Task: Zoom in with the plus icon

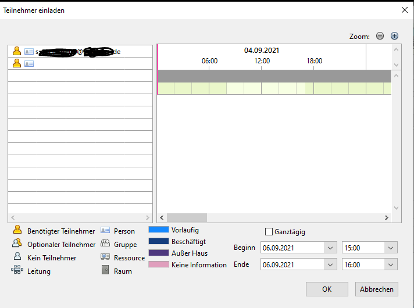Action: (394, 36)
